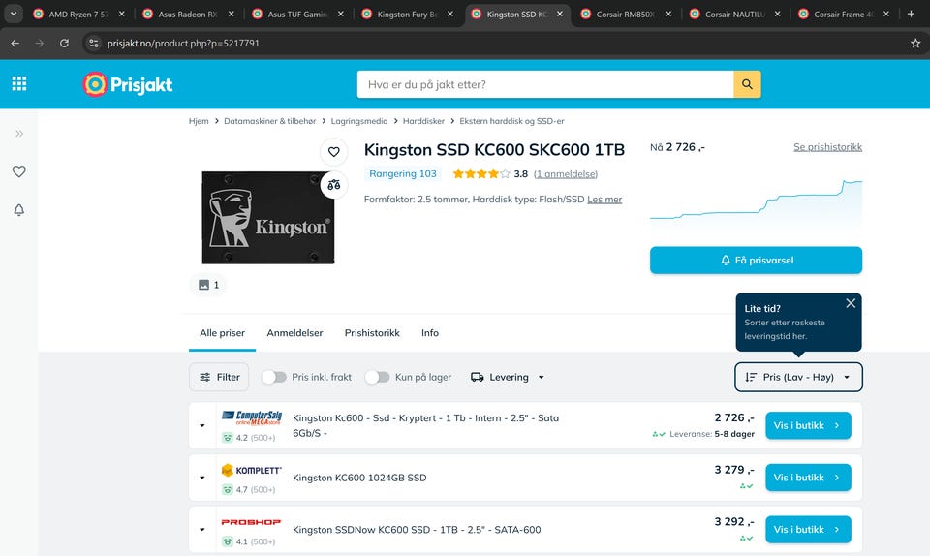Close the Corsair RM850X tab

coord(668,14)
